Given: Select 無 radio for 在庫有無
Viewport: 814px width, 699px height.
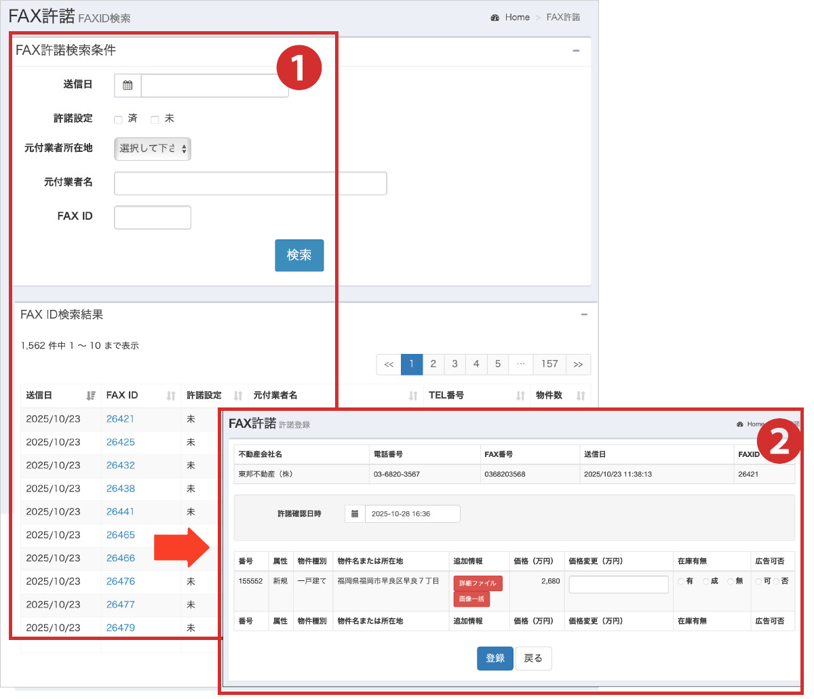Looking at the screenshot, I should 731,582.
